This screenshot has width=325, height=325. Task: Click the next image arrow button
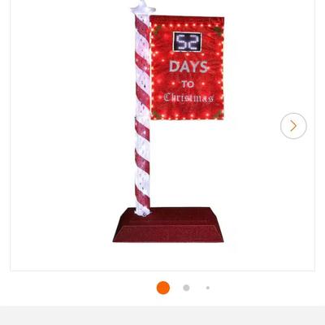click(x=293, y=126)
